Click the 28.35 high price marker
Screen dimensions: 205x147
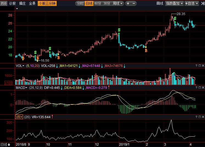pos(181,13)
